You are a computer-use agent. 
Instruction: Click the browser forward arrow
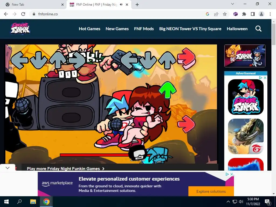pos(15,14)
